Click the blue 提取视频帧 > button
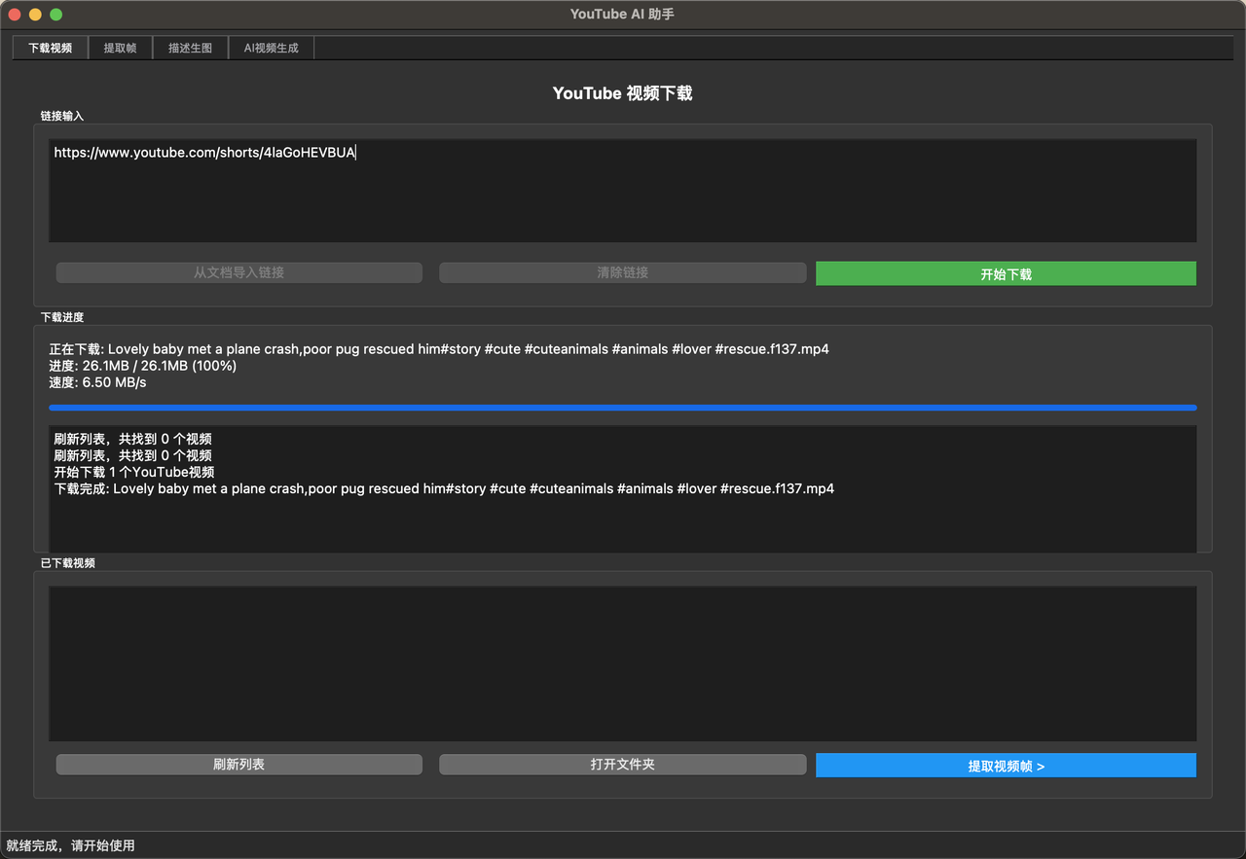This screenshot has height=859, width=1246. pyautogui.click(x=1006, y=767)
